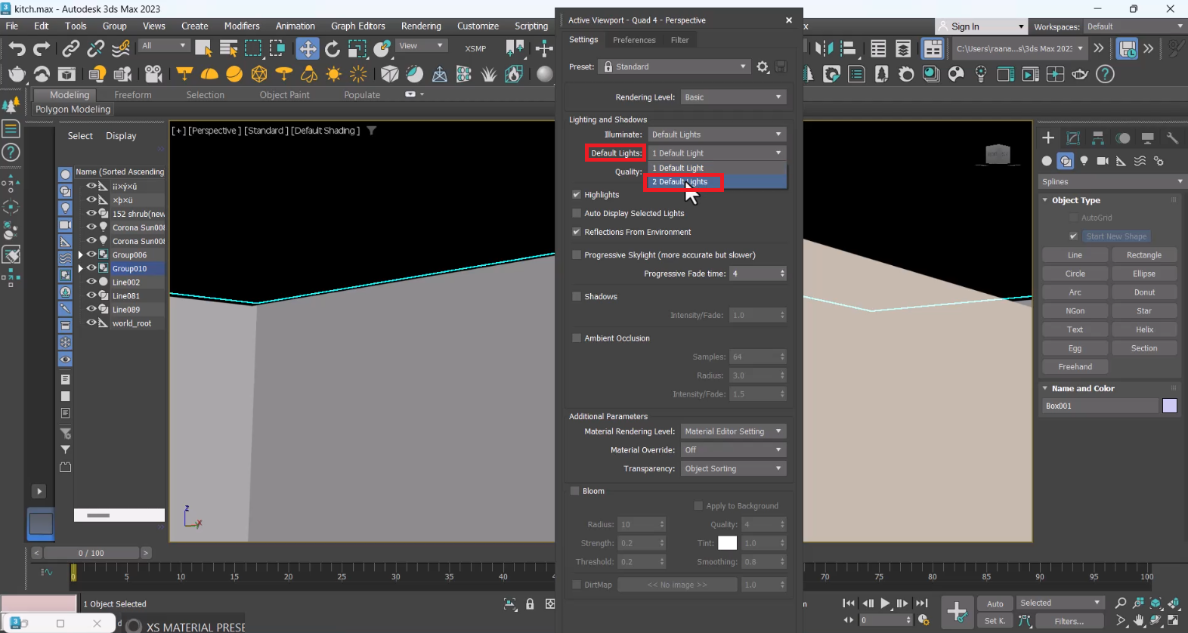Open the Rendering Level dropdown
The image size is (1188, 633).
coord(733,97)
